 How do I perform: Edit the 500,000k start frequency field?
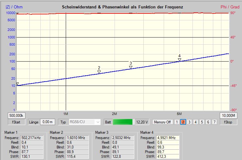[x=16, y=116]
